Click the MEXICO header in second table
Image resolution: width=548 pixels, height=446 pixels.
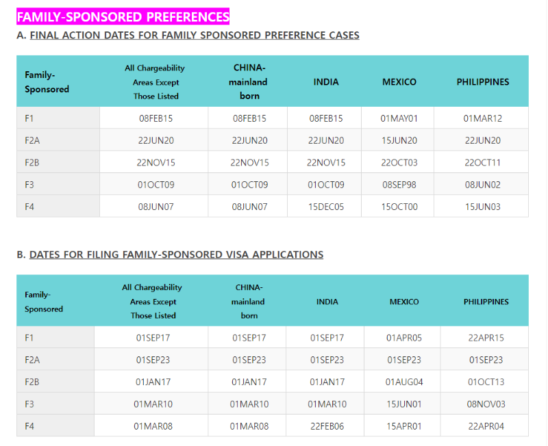pos(404,302)
